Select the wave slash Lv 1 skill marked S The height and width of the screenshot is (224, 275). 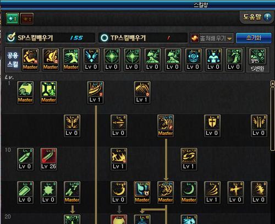95,92
